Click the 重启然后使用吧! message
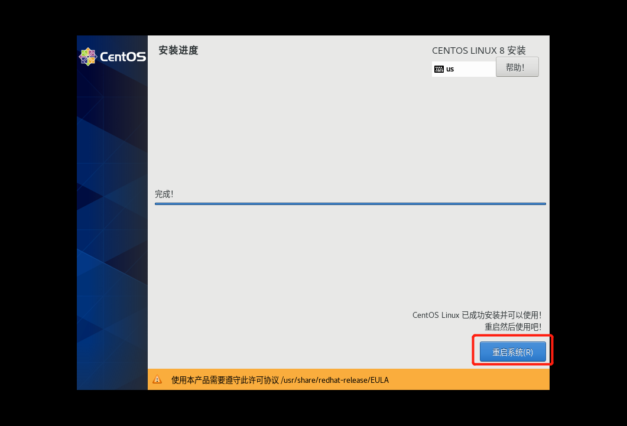627x426 pixels. point(514,327)
